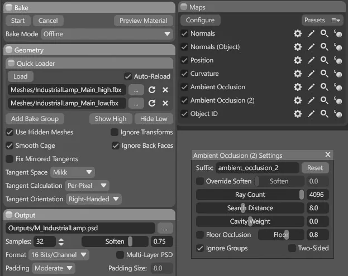Click pencil icon for Curvature map
This screenshot has height=276, width=348.
tap(311, 74)
